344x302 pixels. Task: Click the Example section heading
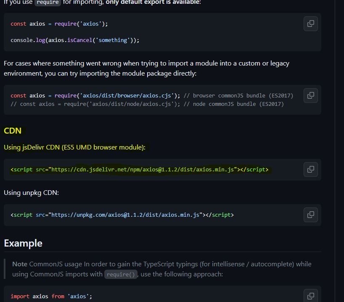coord(23,243)
